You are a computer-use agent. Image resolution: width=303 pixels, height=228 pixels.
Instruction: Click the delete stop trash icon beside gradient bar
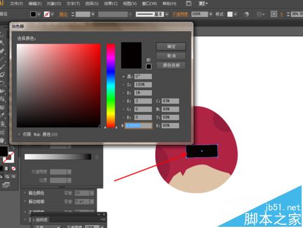pyautogui.click(x=97, y=157)
